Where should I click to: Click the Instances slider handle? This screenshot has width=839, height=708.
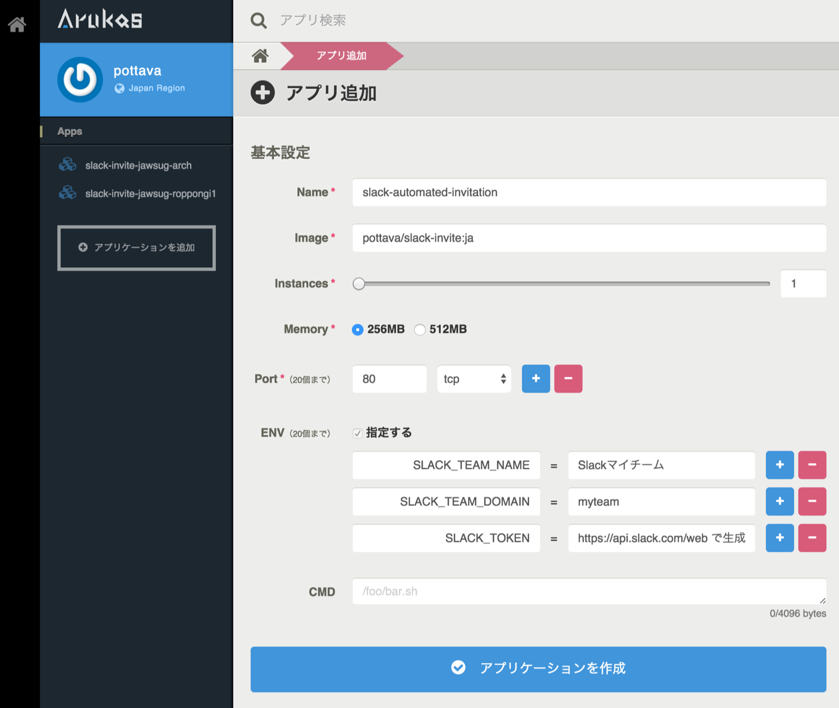tap(360, 283)
